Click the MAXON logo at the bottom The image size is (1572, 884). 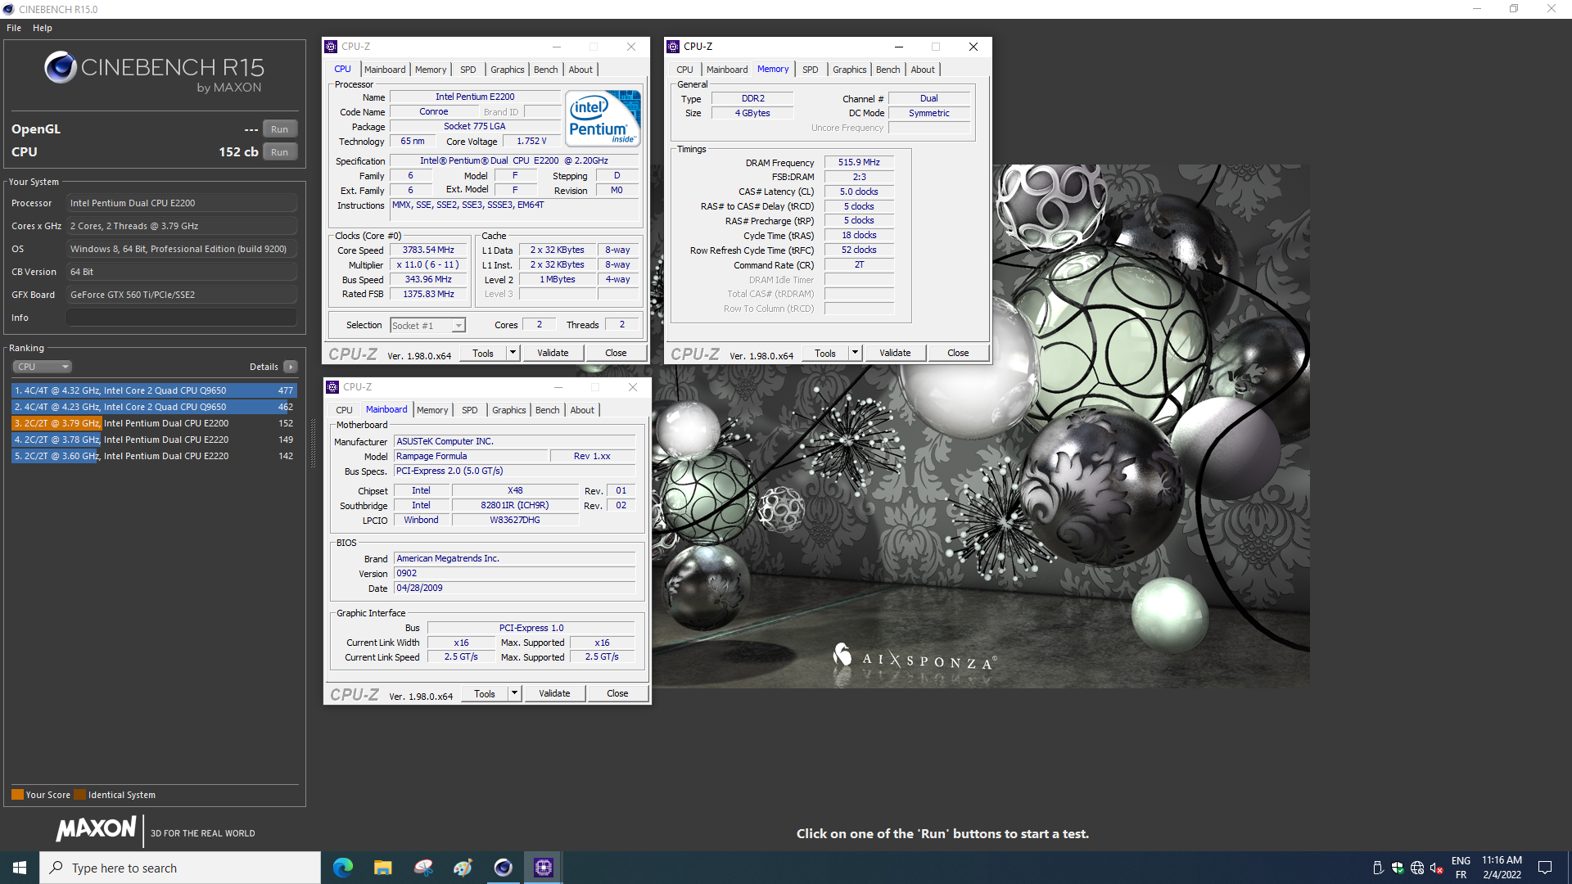(96, 829)
